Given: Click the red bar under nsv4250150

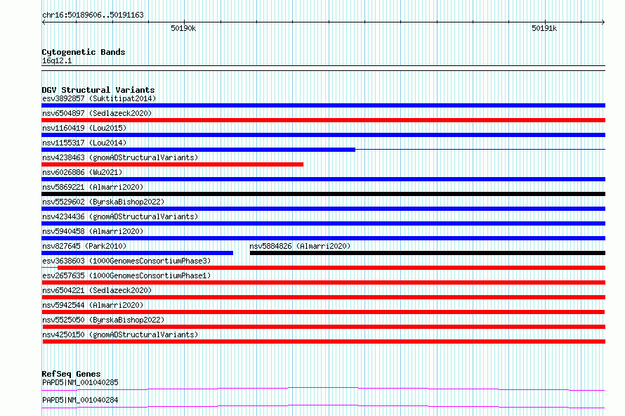Looking at the screenshot, I should tap(324, 342).
